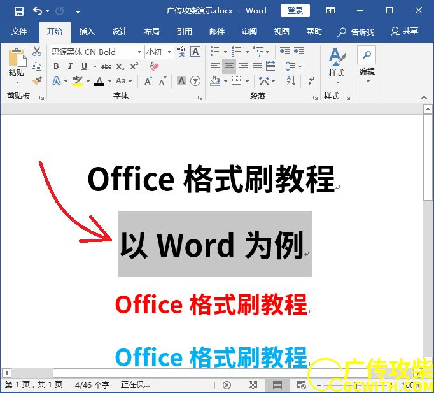Open the 样式 styles gallery
Screen dimensions: 434x393
click(x=337, y=66)
